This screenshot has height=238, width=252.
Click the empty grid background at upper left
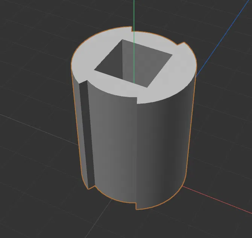[32, 32]
